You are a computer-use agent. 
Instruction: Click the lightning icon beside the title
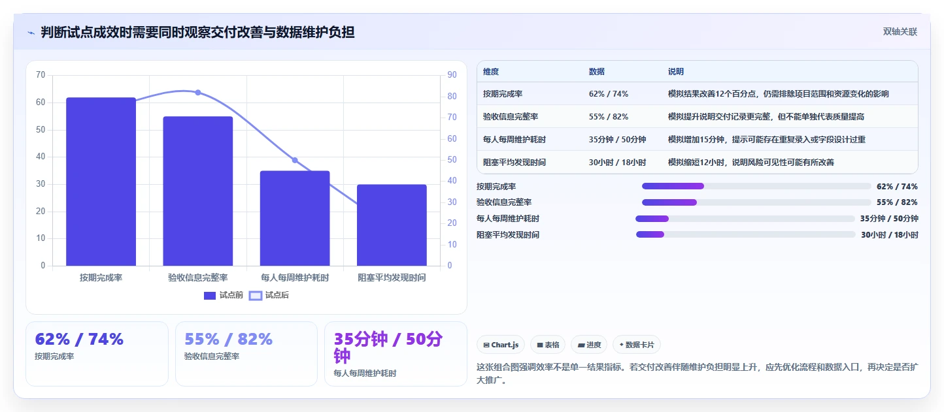pos(31,33)
